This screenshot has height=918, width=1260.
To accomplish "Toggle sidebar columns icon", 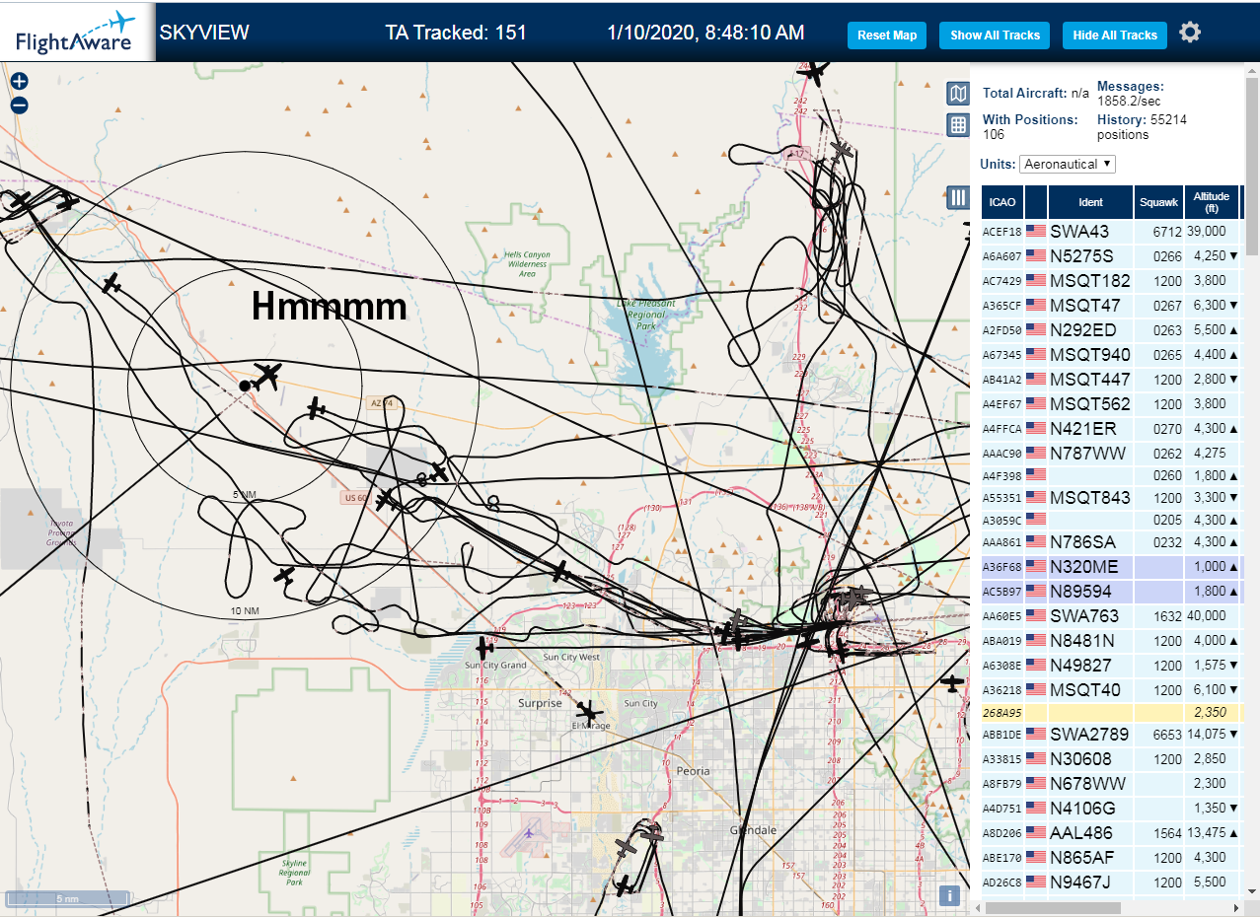I will tap(957, 196).
